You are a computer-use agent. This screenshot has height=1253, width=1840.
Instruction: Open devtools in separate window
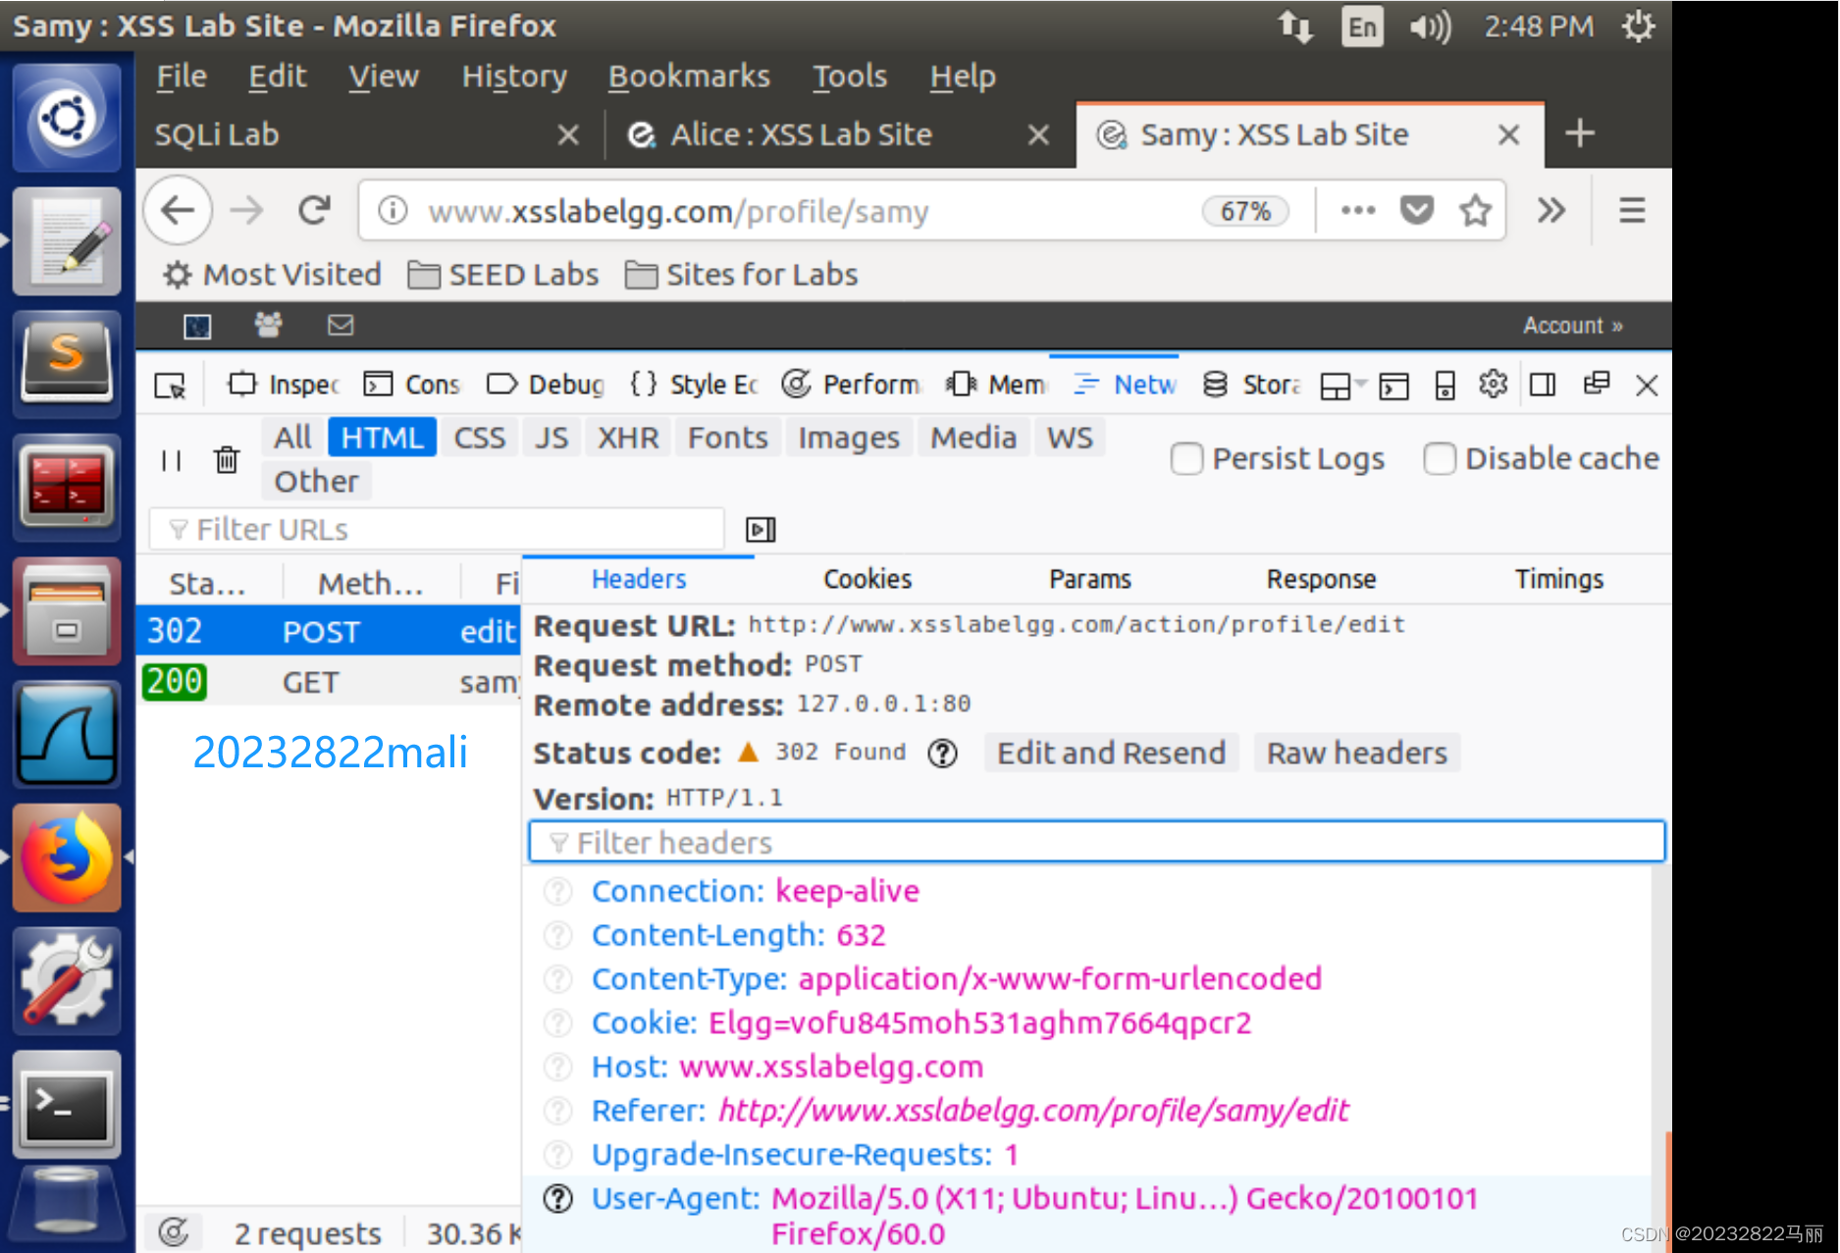[x=1597, y=384]
